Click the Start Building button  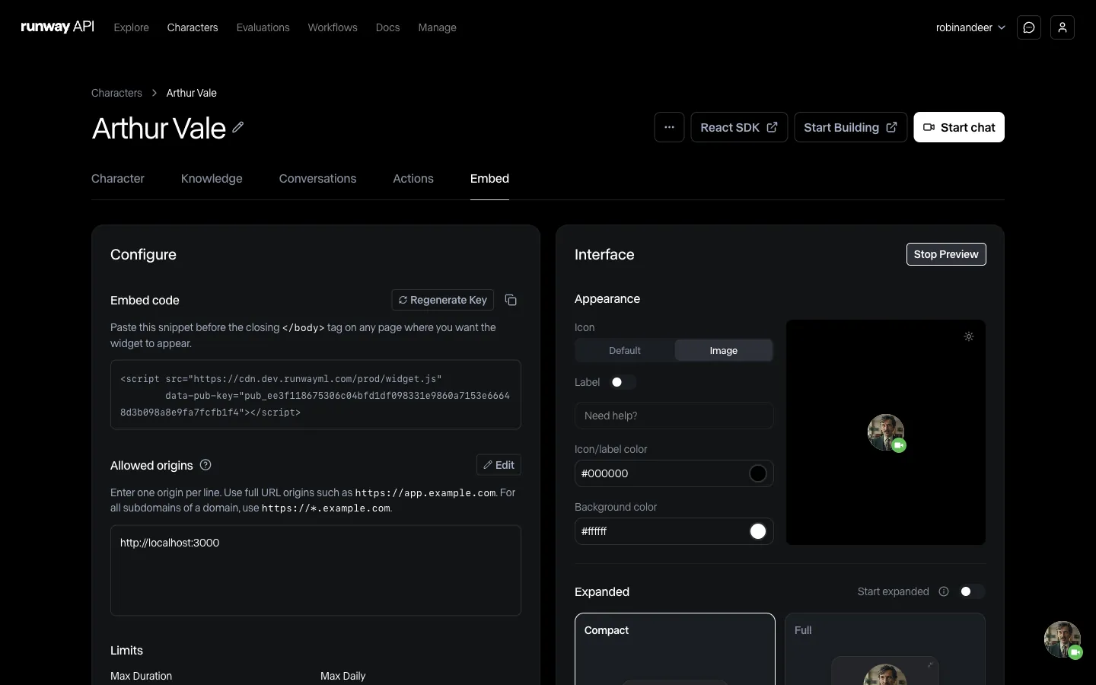(850, 127)
